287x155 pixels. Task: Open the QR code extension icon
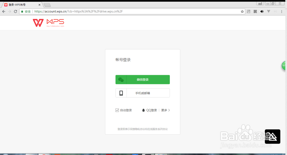[x=255, y=11]
